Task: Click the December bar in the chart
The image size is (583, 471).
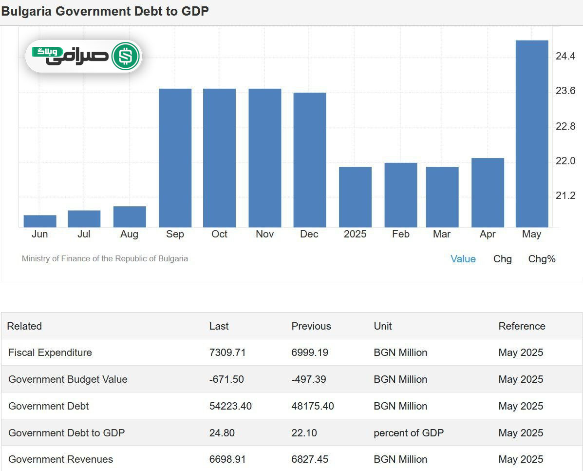Action: (x=310, y=160)
